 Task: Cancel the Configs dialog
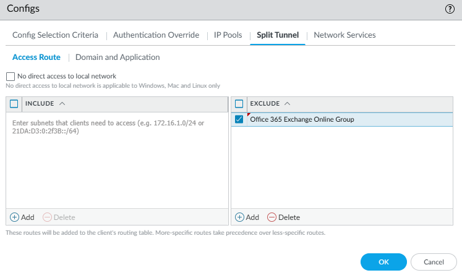434,262
